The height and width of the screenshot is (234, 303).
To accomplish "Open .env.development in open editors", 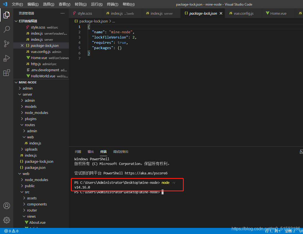I will click(x=41, y=70).
